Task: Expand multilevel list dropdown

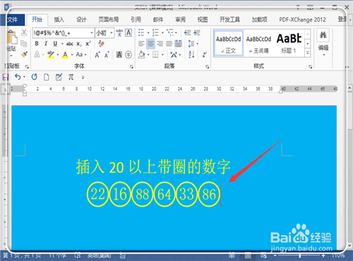Action: pyautogui.click(x=176, y=33)
